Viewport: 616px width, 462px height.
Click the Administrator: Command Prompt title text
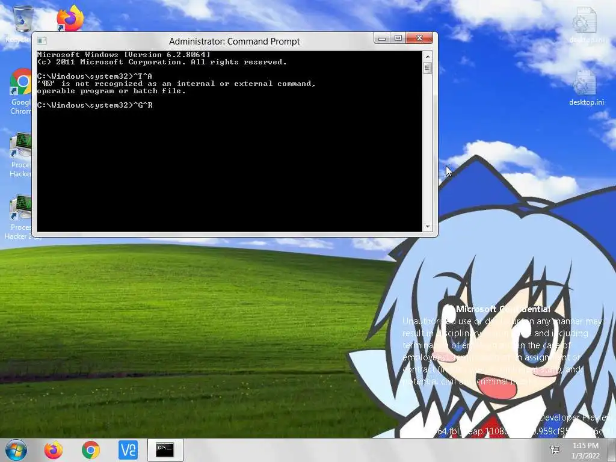[234, 42]
